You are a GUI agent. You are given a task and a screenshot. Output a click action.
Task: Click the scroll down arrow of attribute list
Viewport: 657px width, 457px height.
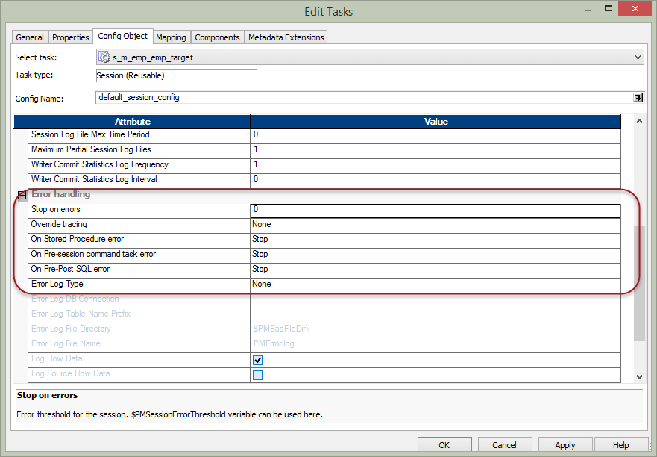[x=638, y=377]
